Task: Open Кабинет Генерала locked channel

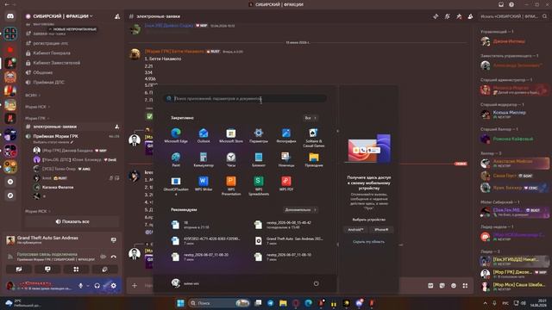Action: (72, 53)
